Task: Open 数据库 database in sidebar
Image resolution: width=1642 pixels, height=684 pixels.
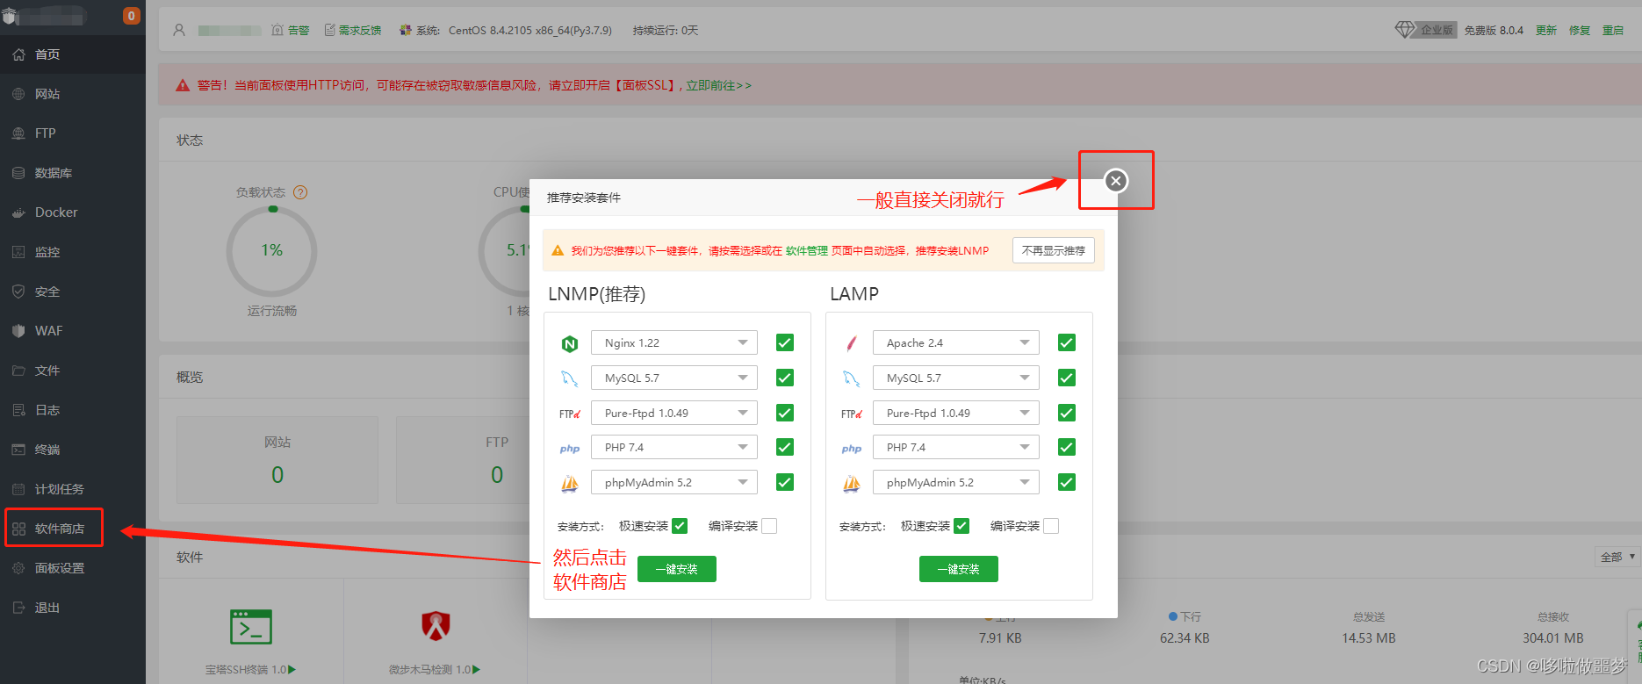Action: (x=73, y=173)
